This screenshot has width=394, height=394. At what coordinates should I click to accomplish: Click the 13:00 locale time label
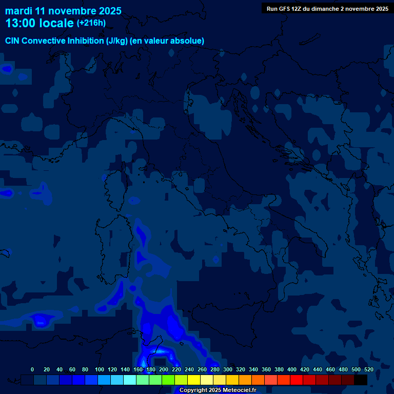40,23
